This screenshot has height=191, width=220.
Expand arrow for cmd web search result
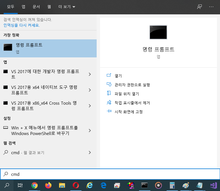point(90,152)
